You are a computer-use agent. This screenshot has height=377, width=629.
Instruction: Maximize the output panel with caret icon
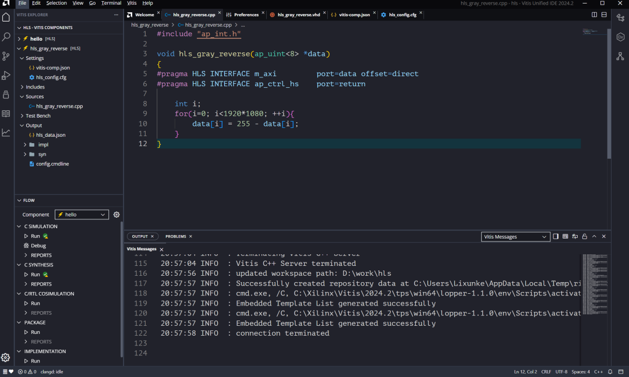coord(594,236)
